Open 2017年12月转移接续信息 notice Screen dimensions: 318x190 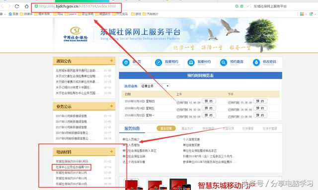(x=73, y=116)
